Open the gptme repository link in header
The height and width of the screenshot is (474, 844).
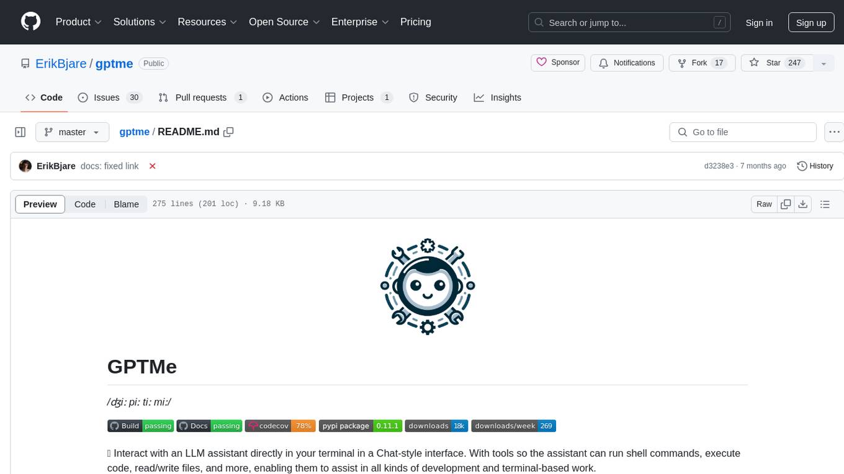114,63
